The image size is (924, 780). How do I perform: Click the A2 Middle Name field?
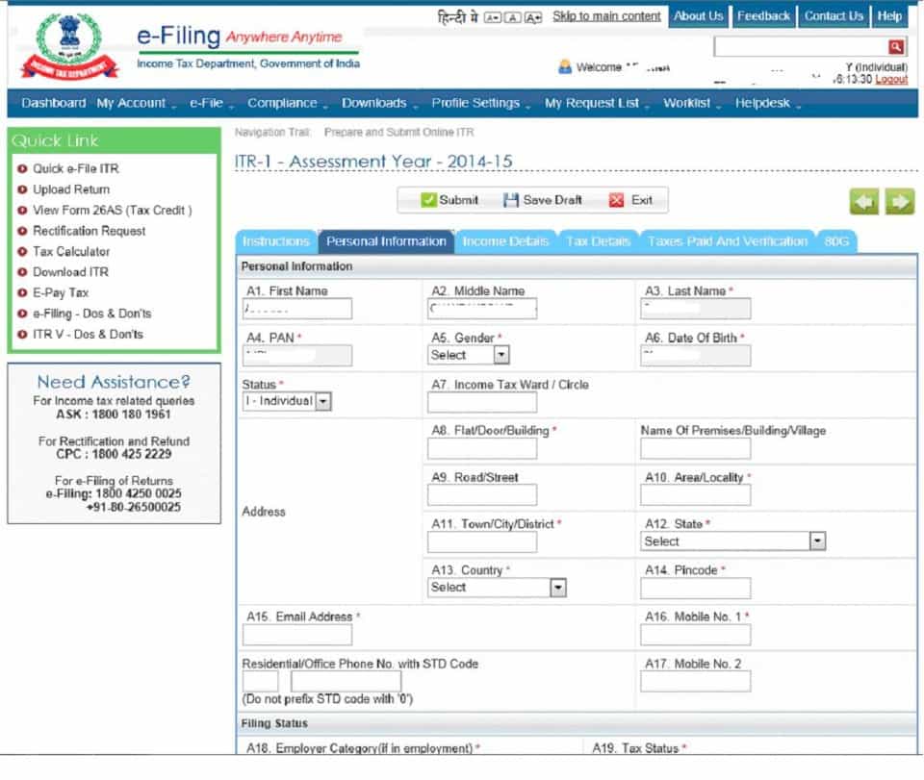coord(482,309)
